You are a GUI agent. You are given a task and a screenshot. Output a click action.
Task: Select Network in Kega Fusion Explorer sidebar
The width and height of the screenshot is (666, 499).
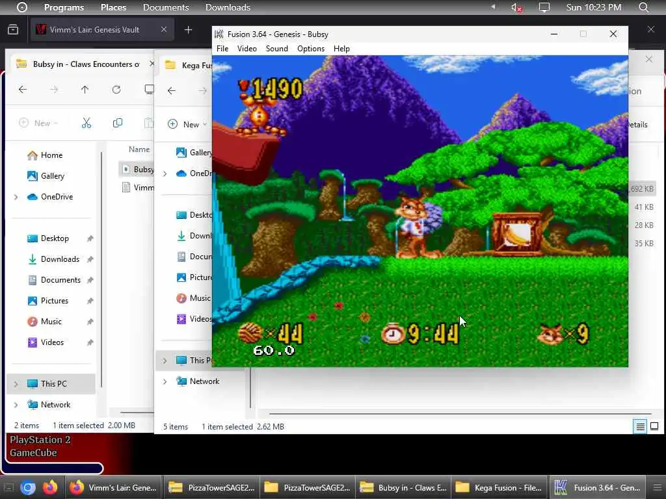coord(204,381)
